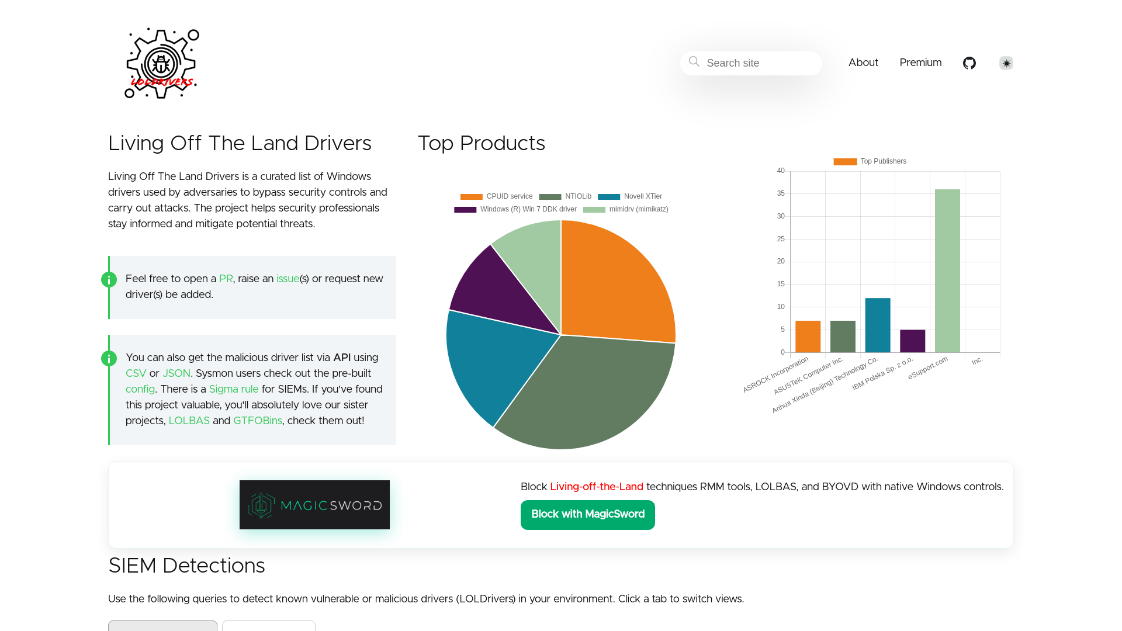Toggle CPUID service legend swatch

click(471, 197)
